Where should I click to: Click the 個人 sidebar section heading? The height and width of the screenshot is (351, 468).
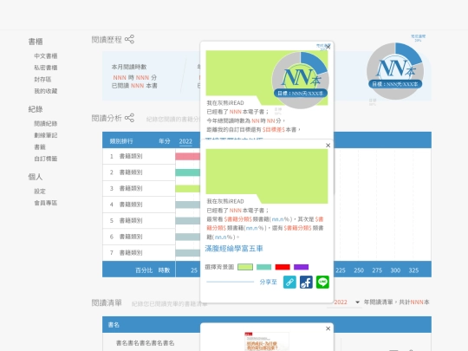[x=36, y=177]
